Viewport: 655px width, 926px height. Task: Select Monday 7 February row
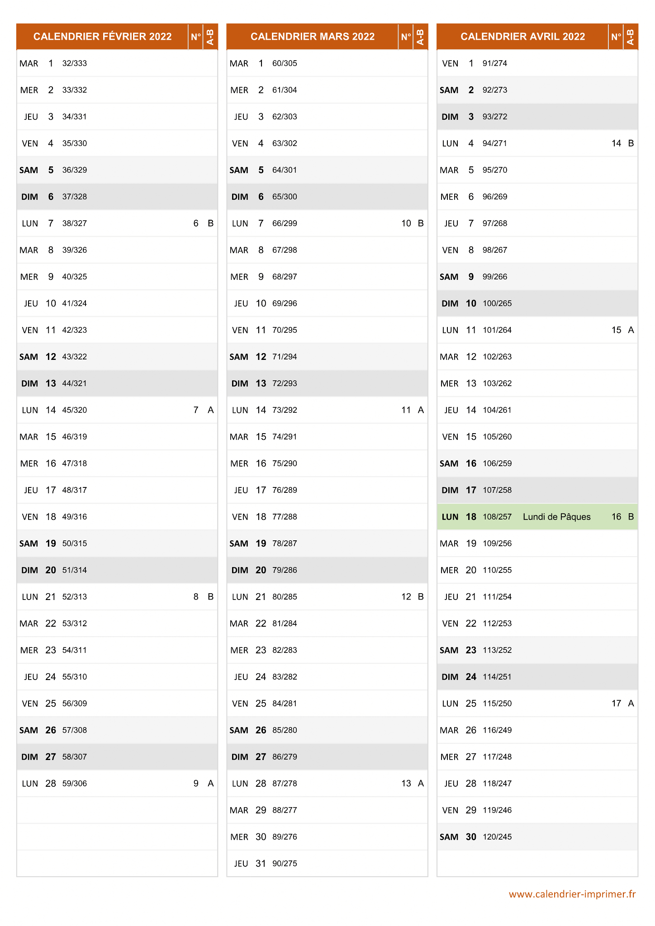[x=117, y=223]
